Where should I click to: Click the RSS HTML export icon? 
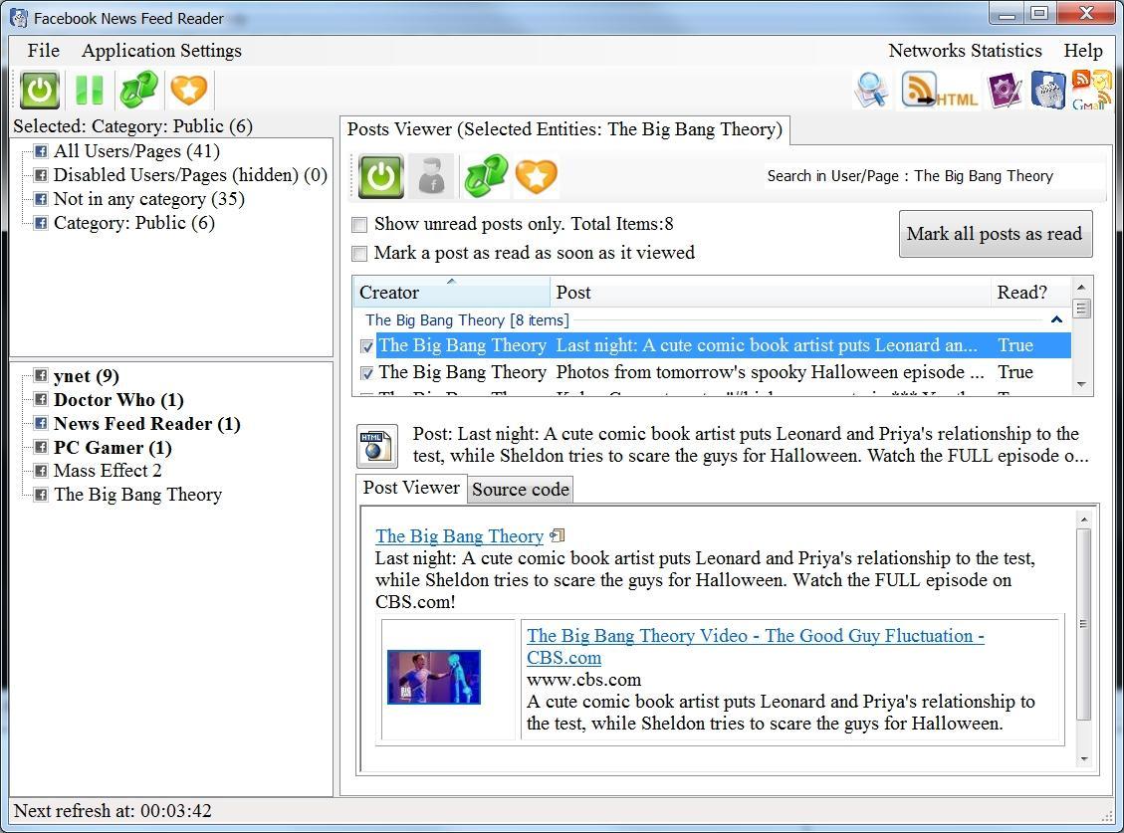point(939,91)
